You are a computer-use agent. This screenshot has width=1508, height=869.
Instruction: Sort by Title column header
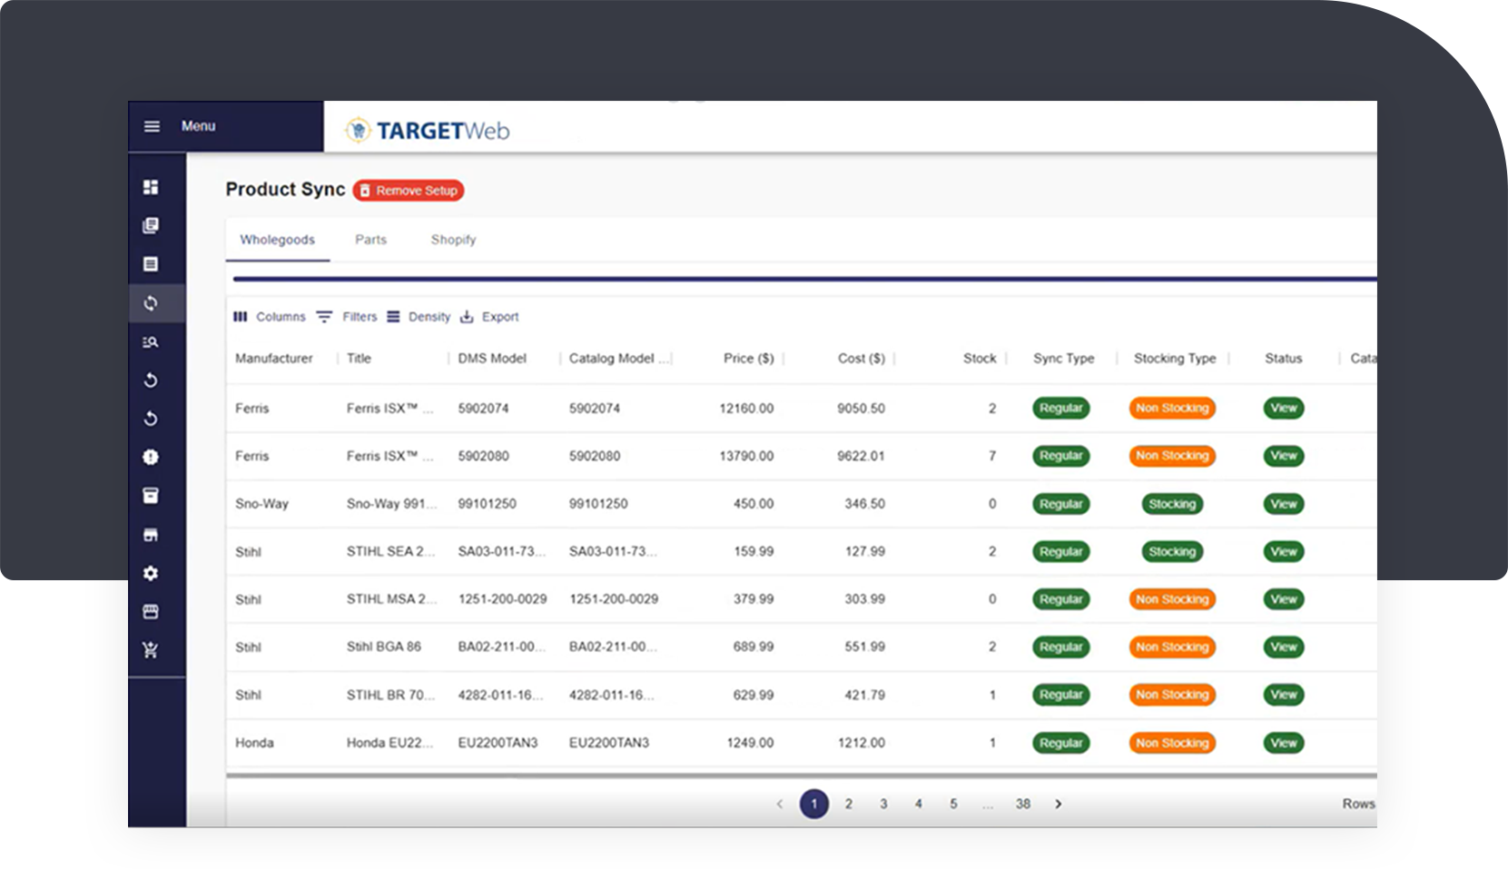pos(359,359)
